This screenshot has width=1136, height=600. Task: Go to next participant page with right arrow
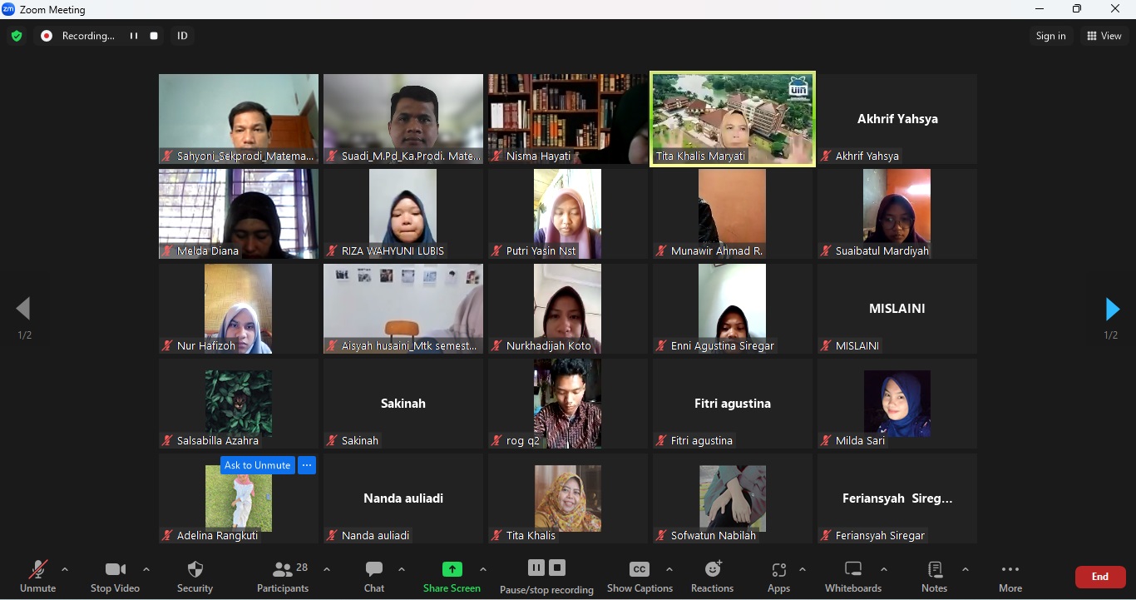click(1112, 310)
